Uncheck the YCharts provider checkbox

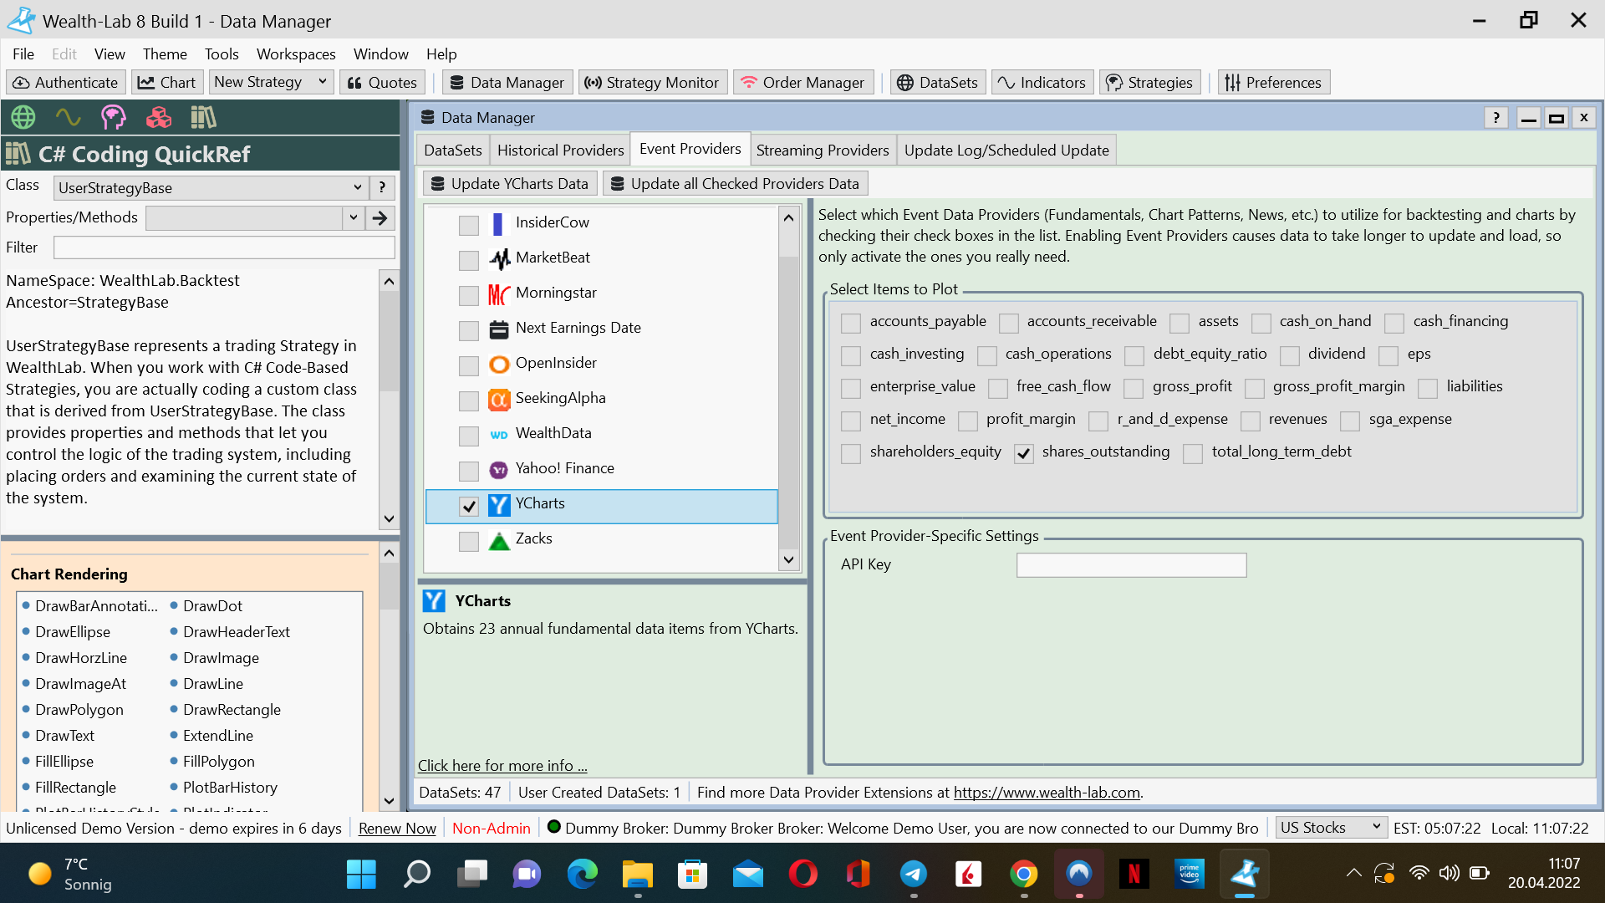coord(469,506)
